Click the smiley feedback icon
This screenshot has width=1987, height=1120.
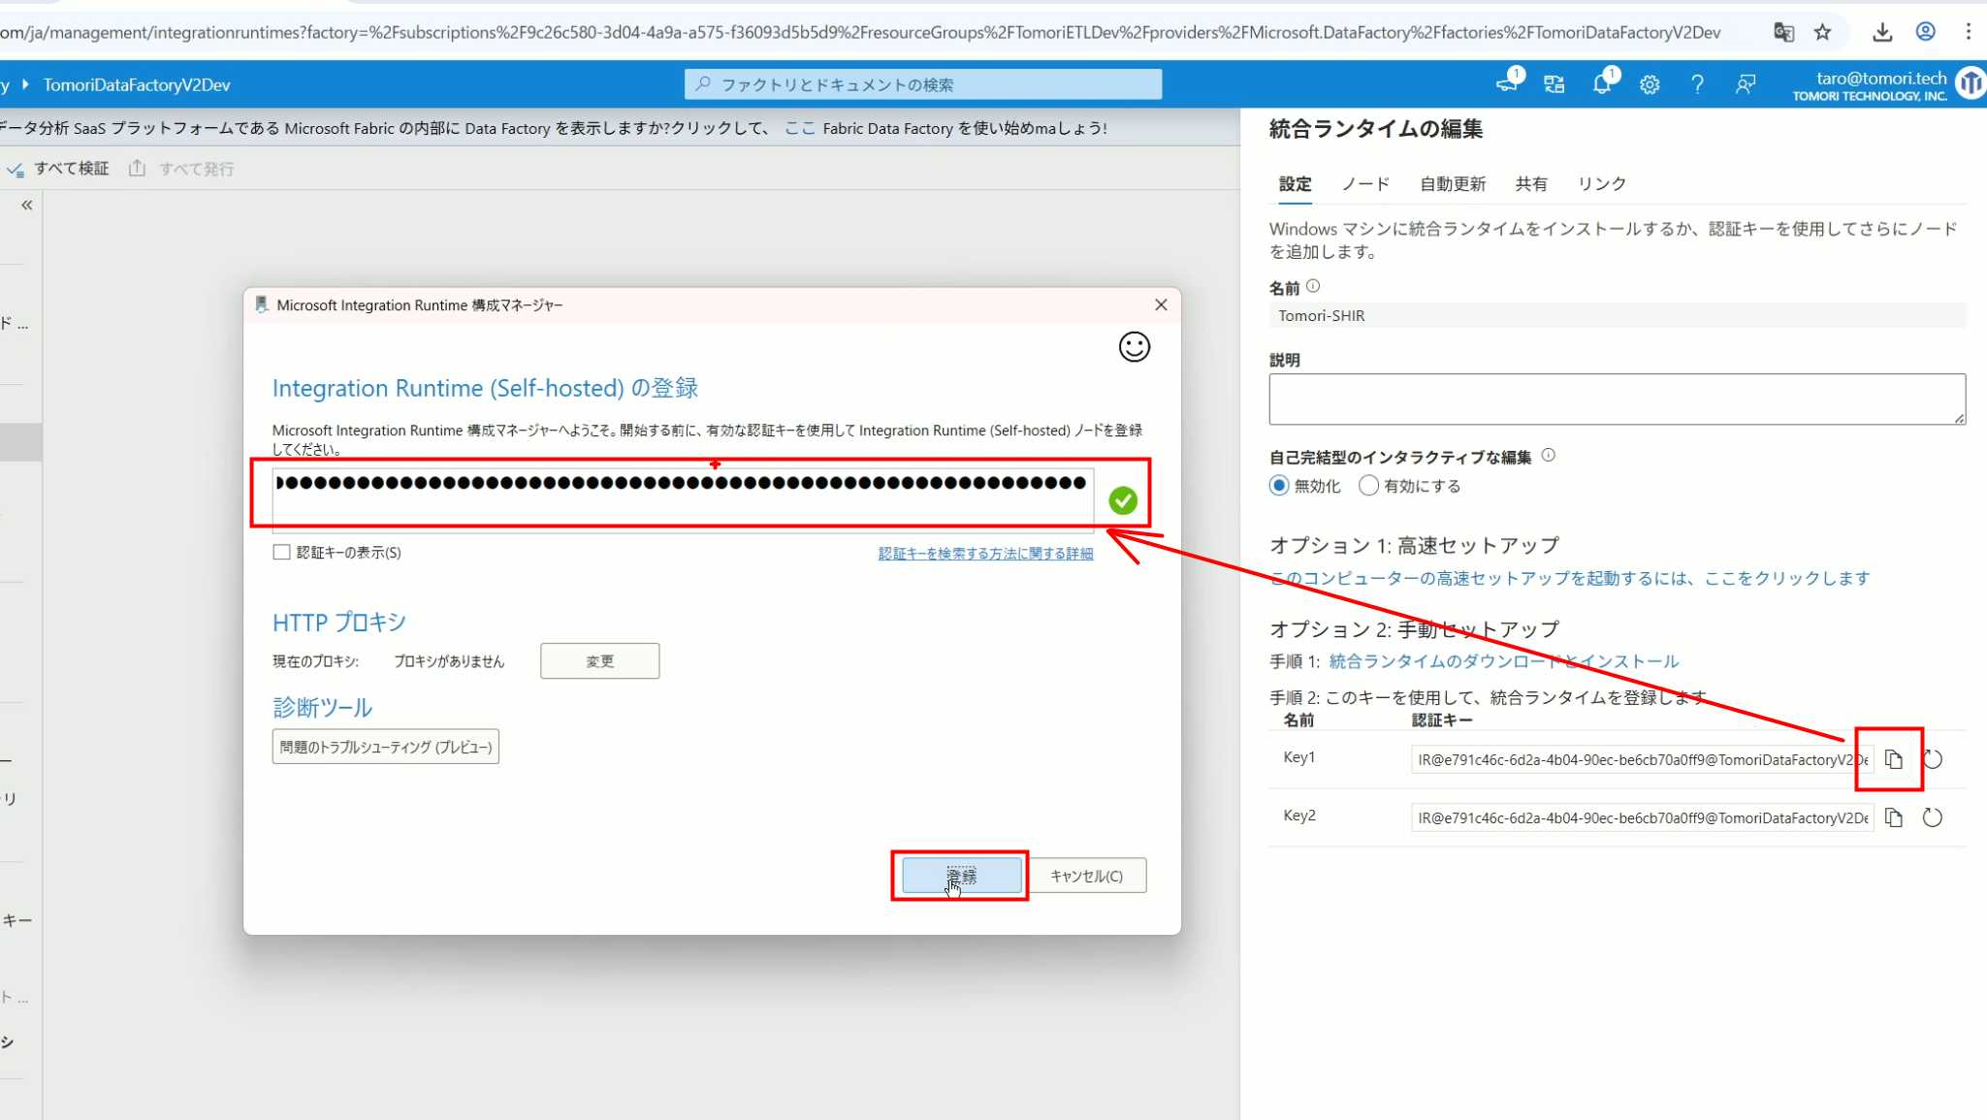point(1134,347)
